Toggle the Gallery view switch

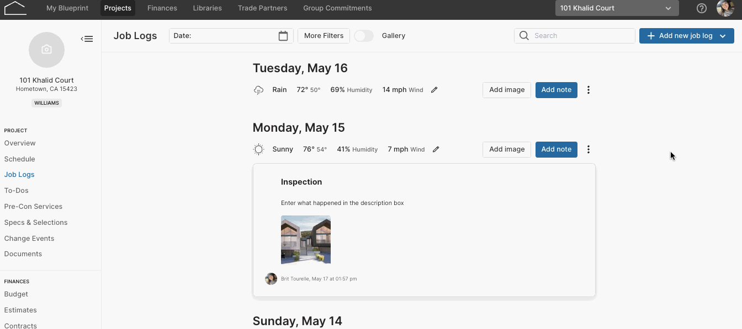coord(364,36)
